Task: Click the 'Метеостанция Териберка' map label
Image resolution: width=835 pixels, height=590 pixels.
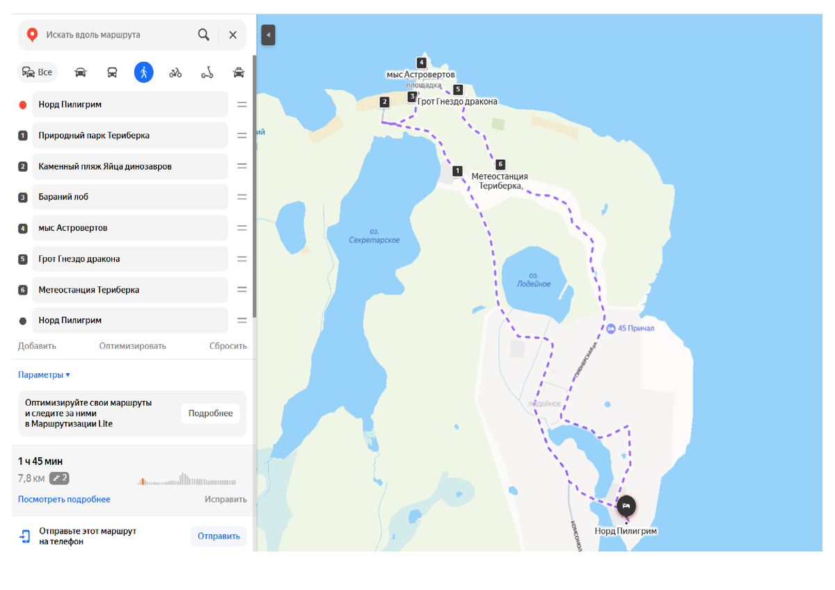Action: click(x=500, y=181)
